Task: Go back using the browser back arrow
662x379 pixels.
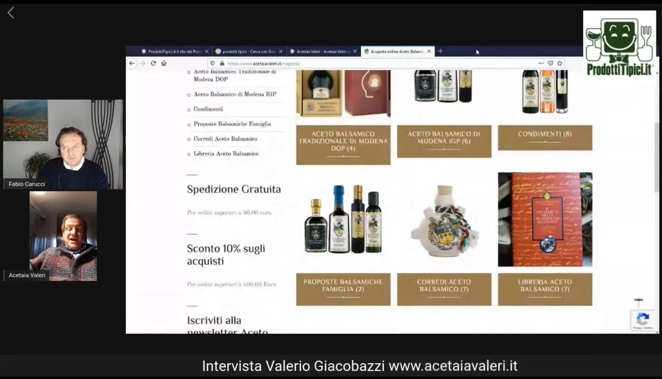Action: coord(132,63)
